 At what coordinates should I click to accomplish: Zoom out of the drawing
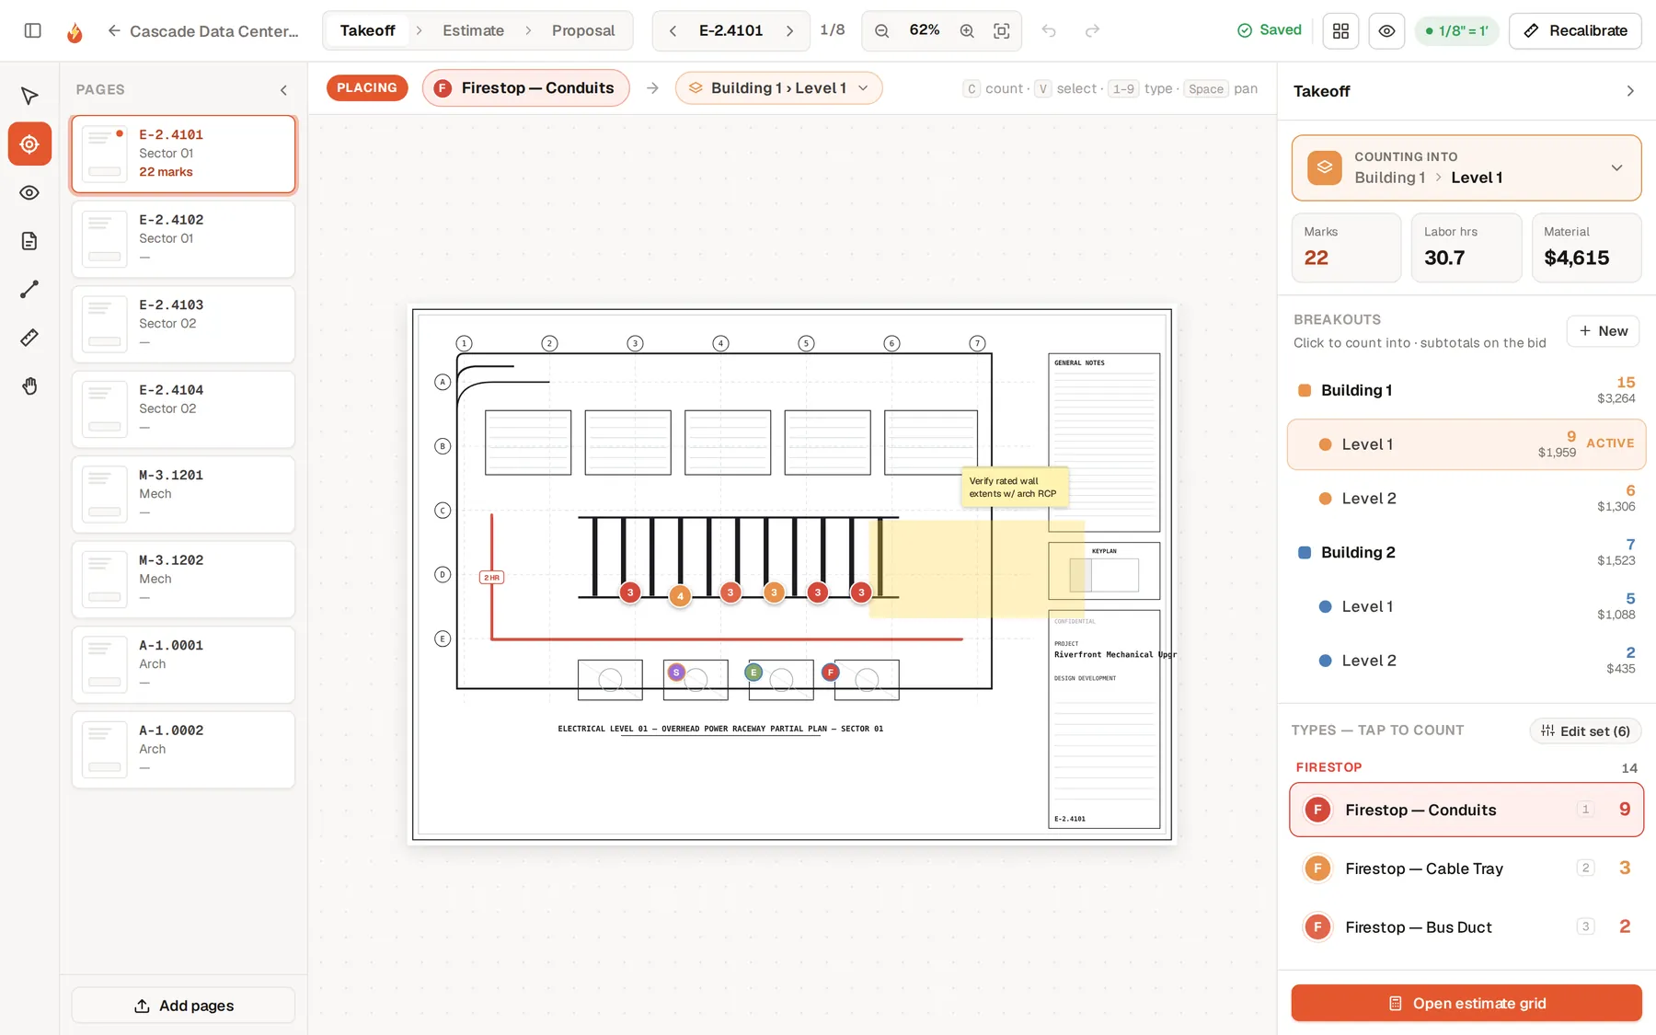click(881, 30)
